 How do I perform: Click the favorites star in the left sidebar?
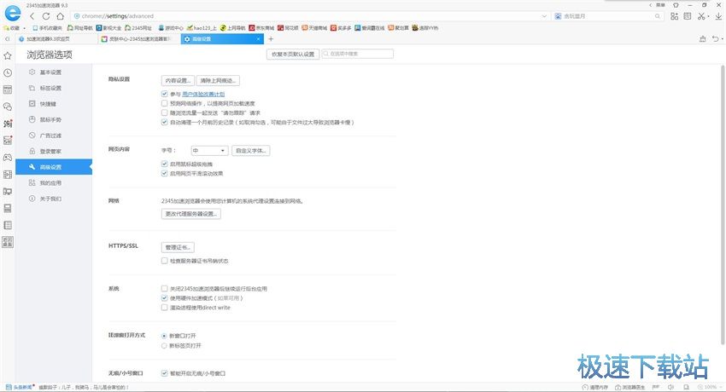click(8, 56)
